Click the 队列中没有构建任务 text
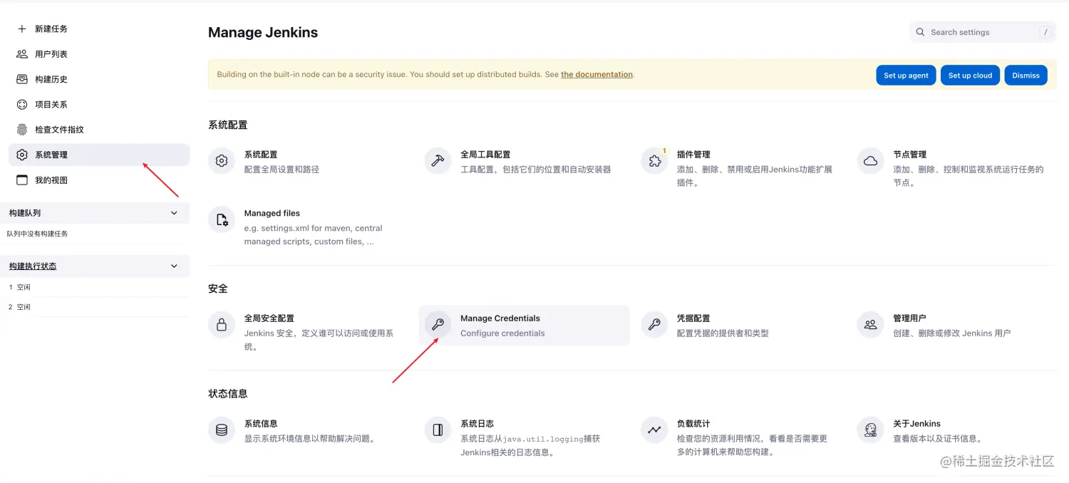Image resolution: width=1069 pixels, height=483 pixels. (38, 234)
